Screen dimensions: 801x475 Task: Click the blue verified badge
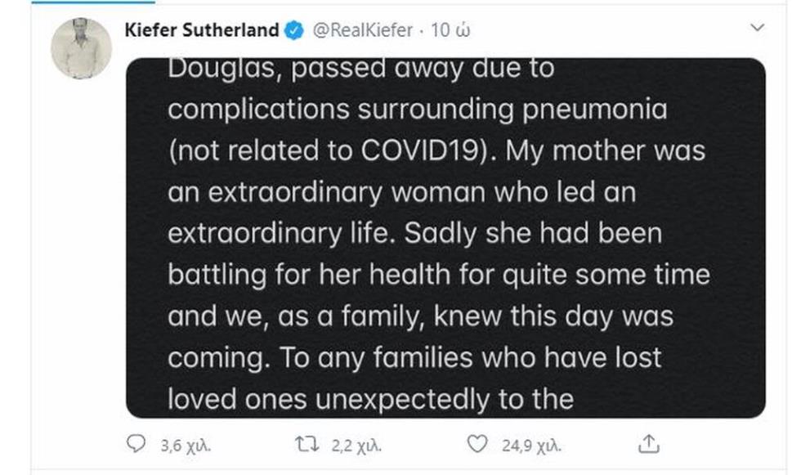click(x=293, y=31)
